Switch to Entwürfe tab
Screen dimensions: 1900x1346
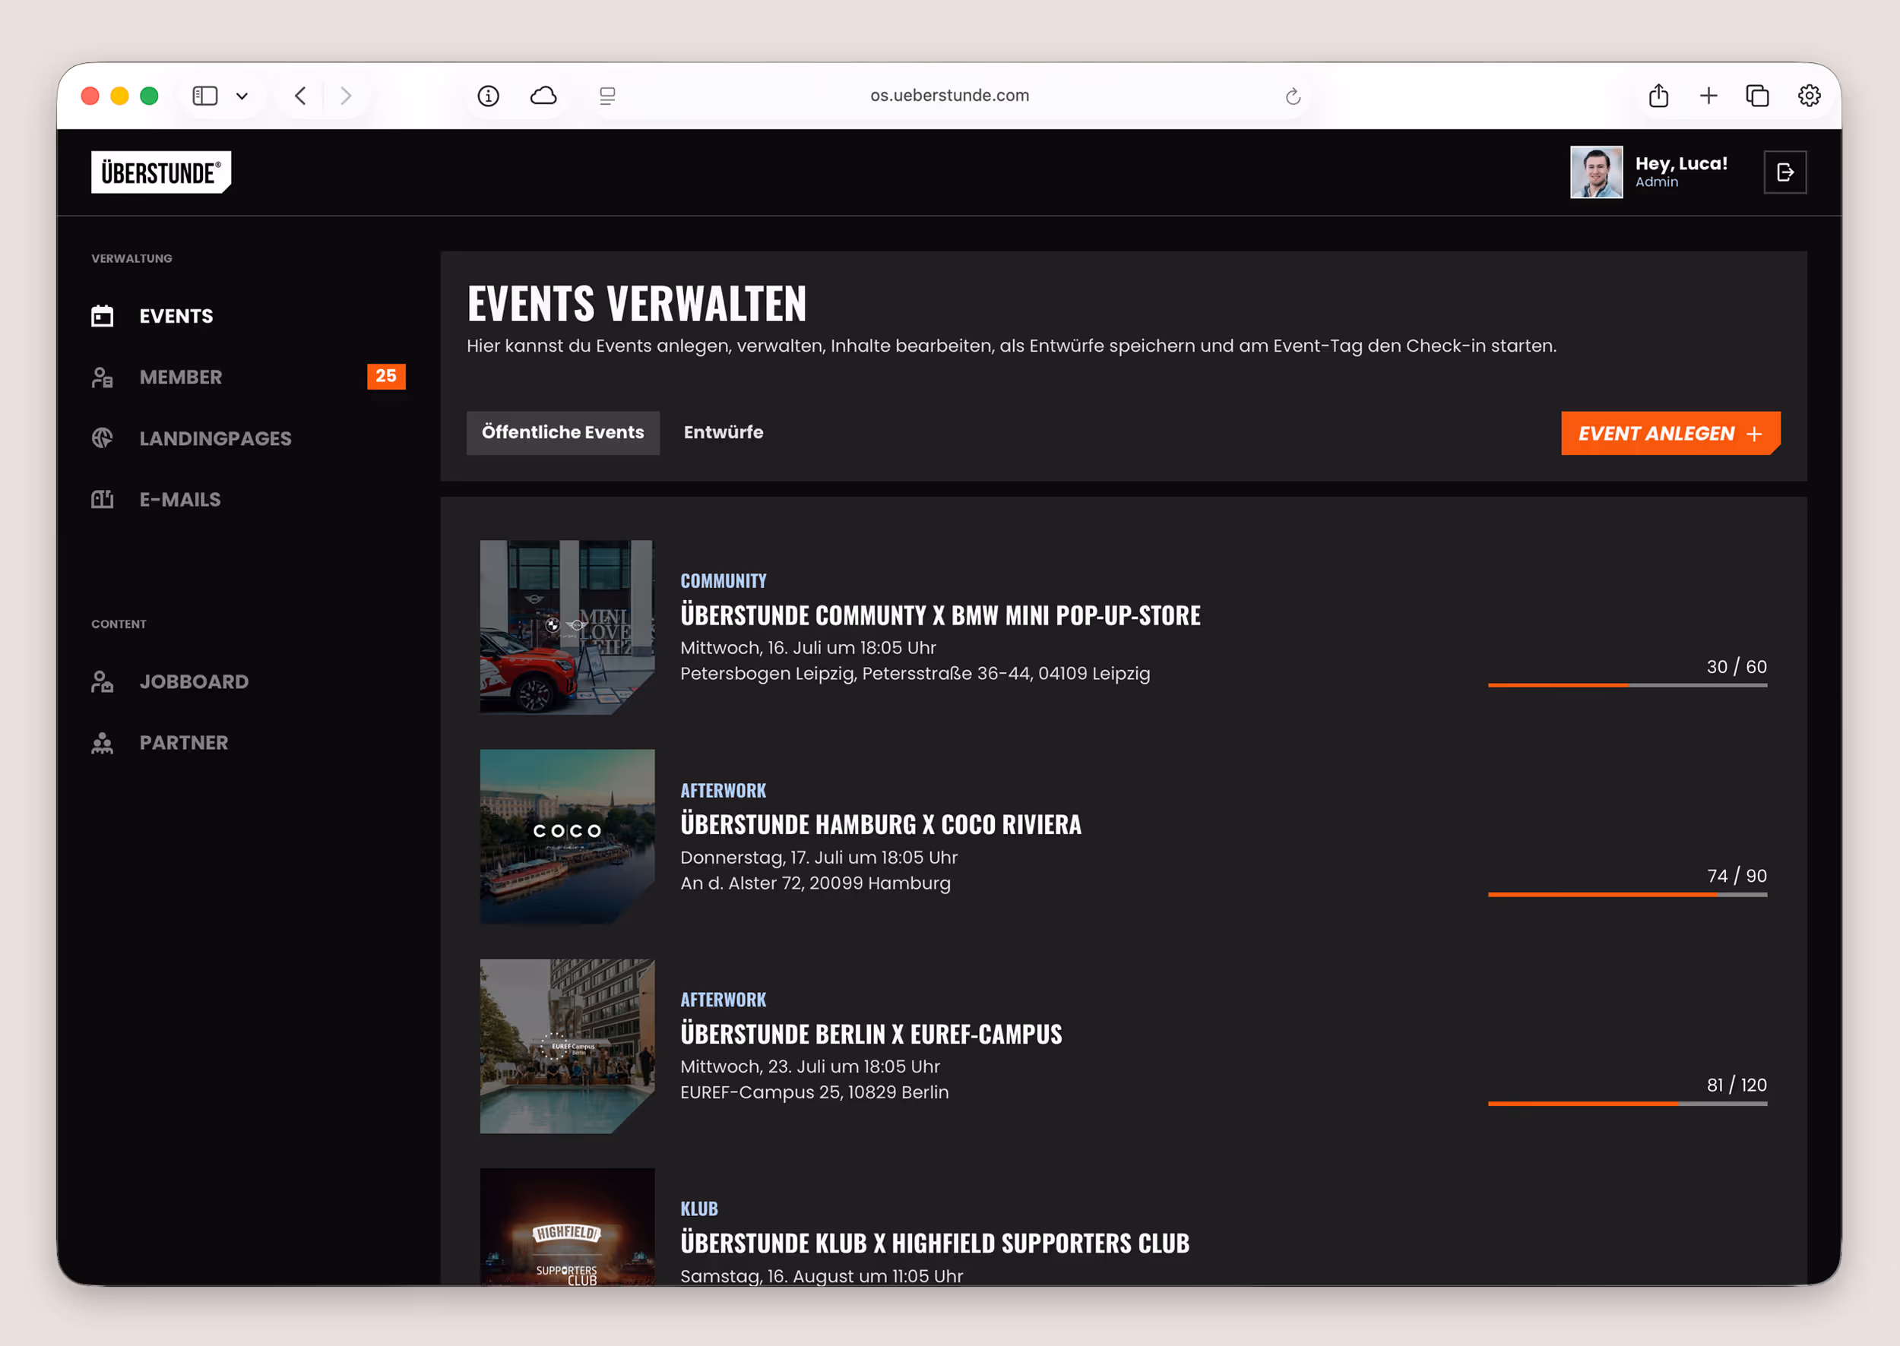pos(724,433)
